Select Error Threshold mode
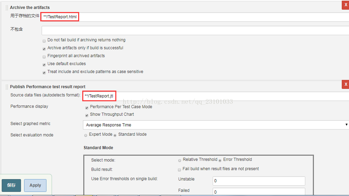Image resolution: width=349 pixels, height=196 pixels. click(x=220, y=161)
